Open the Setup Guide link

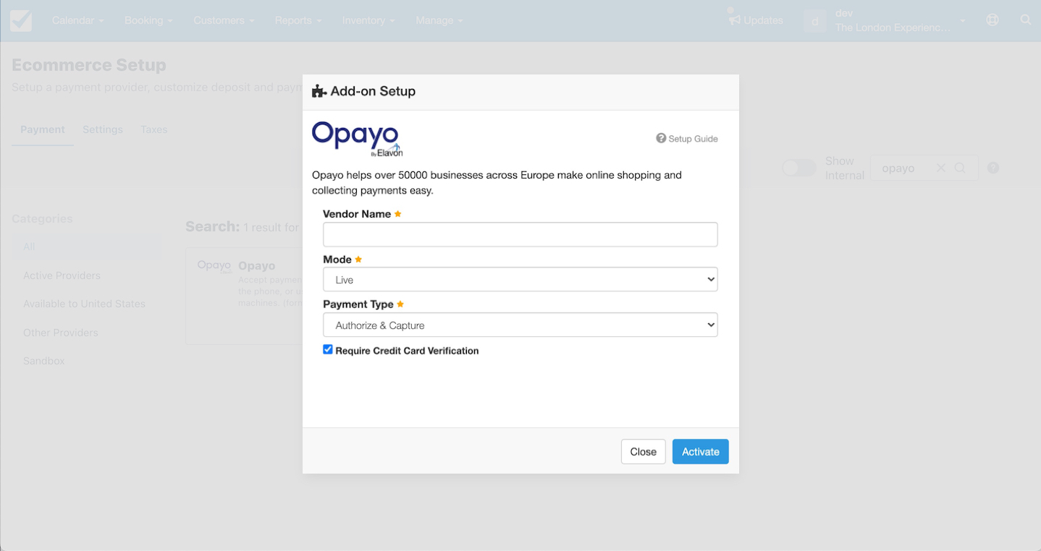coord(687,138)
